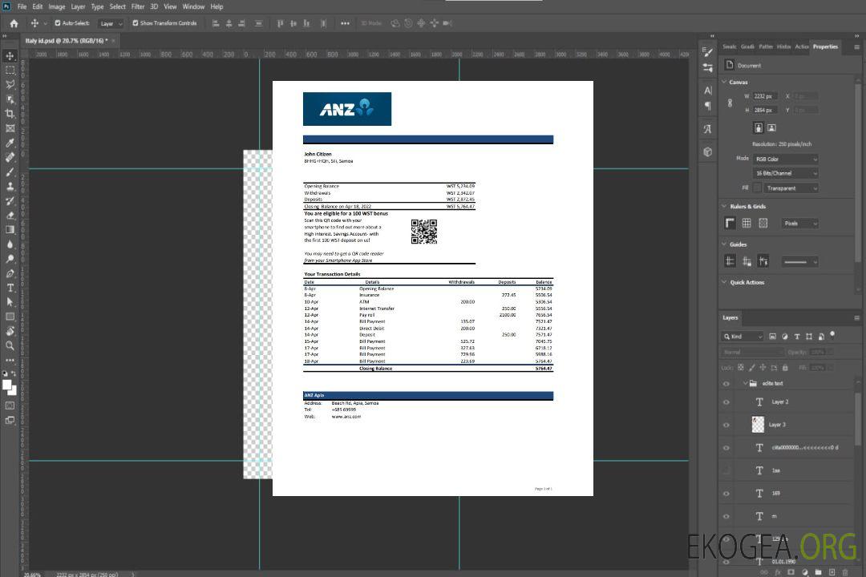Screen dimensions: 866x577
Task: Select the Object Selection tool
Action: click(10, 99)
